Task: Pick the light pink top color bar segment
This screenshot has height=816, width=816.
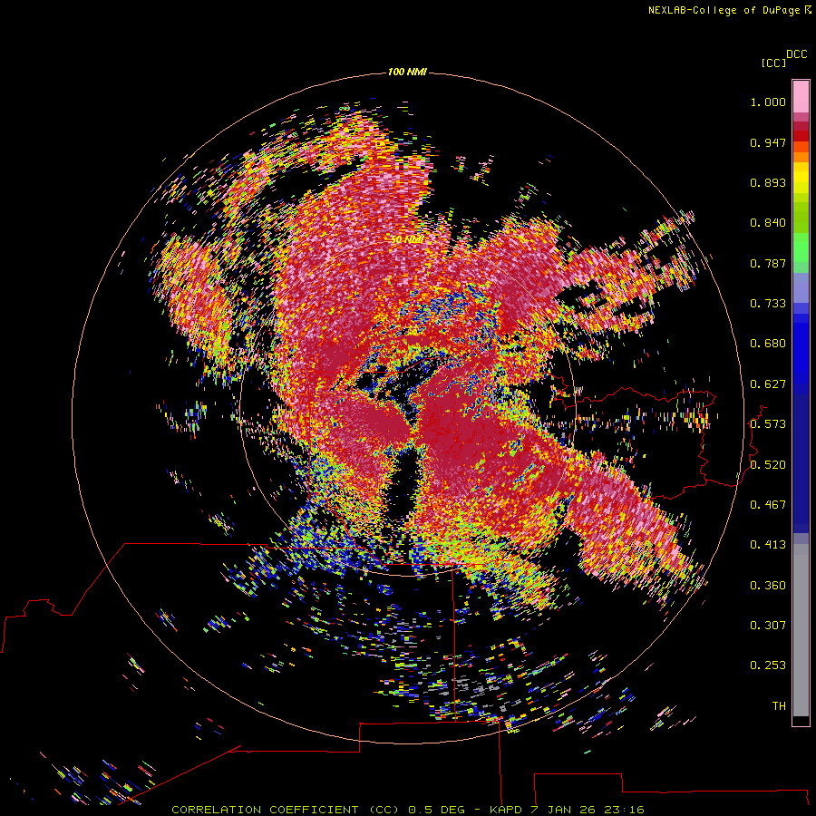Action: (801, 97)
